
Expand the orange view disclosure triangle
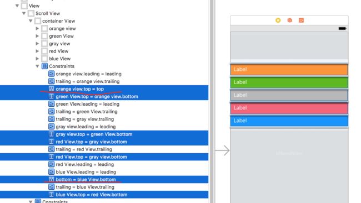(37, 28)
